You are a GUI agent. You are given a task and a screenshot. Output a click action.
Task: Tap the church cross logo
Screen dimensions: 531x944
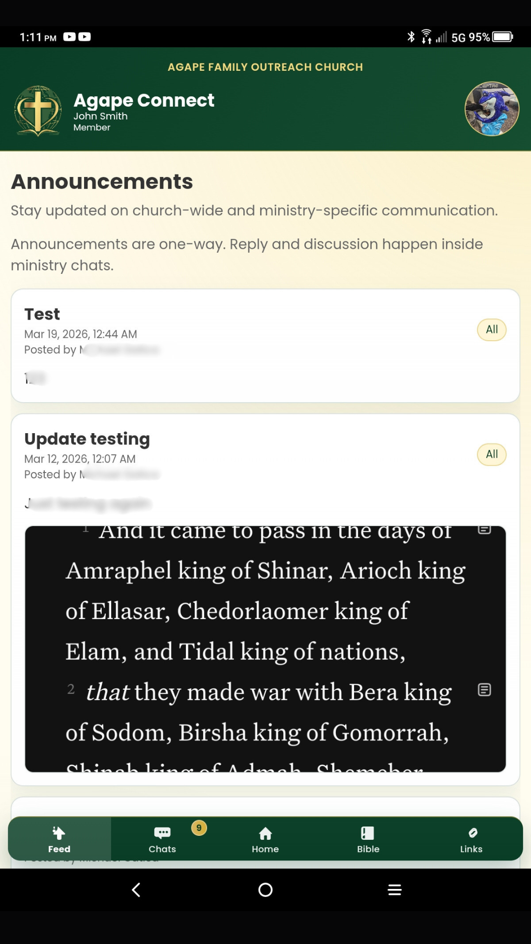[x=38, y=111]
